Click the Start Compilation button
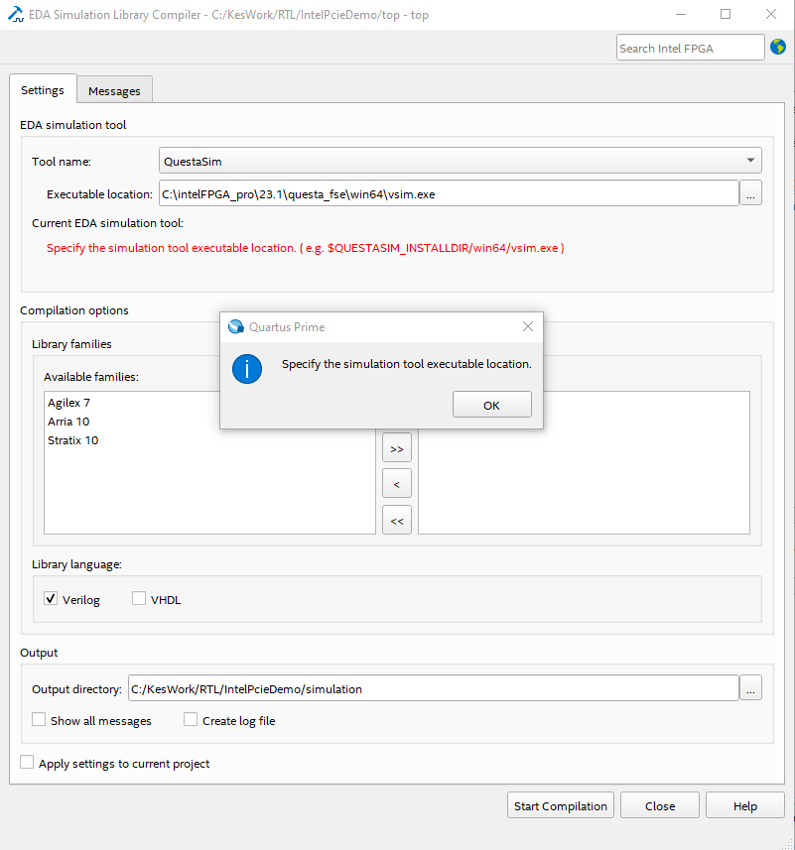 click(561, 805)
